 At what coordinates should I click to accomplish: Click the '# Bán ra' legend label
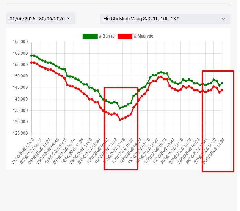tap(107, 36)
